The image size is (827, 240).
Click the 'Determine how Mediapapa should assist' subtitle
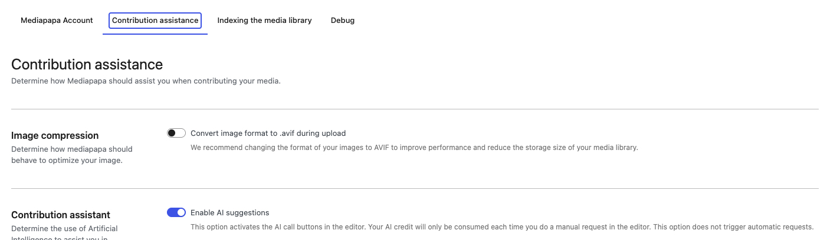pos(146,81)
